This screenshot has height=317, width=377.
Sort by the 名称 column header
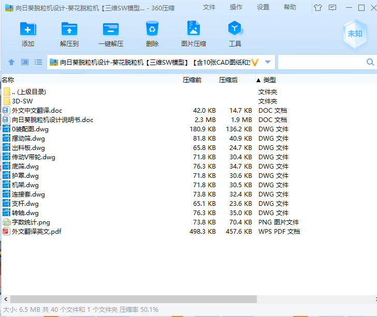[8, 80]
